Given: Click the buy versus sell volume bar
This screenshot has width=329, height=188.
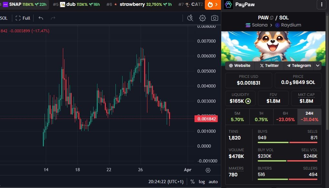Looking at the screenshot, I should (x=287, y=161).
